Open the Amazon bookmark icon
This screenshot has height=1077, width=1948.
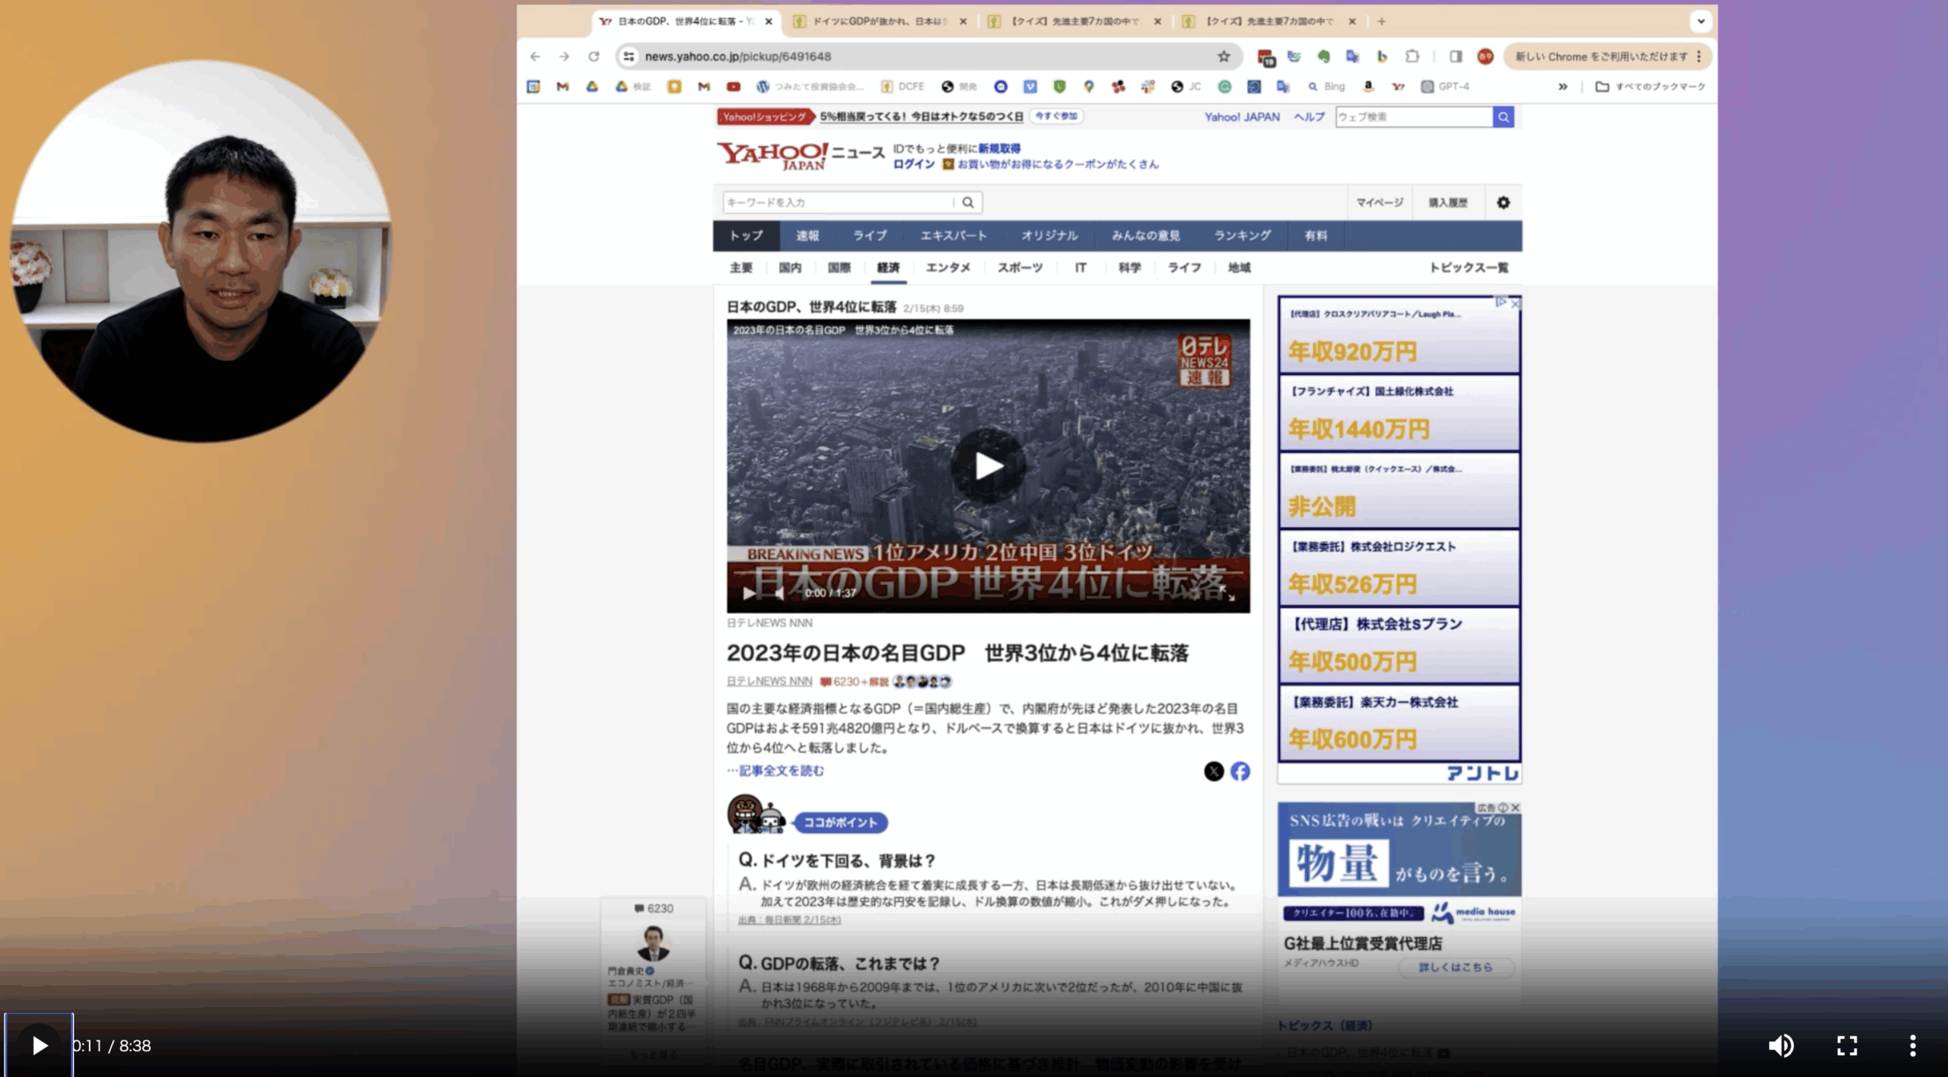pos(1368,87)
